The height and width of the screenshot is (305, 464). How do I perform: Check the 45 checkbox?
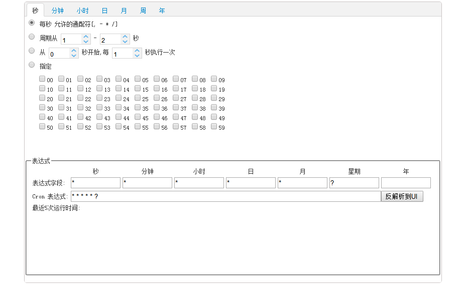point(138,117)
